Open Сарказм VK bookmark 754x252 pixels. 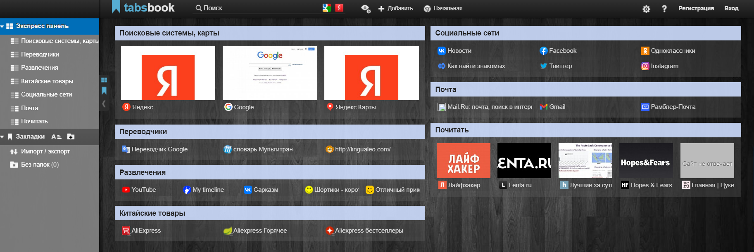(x=261, y=190)
